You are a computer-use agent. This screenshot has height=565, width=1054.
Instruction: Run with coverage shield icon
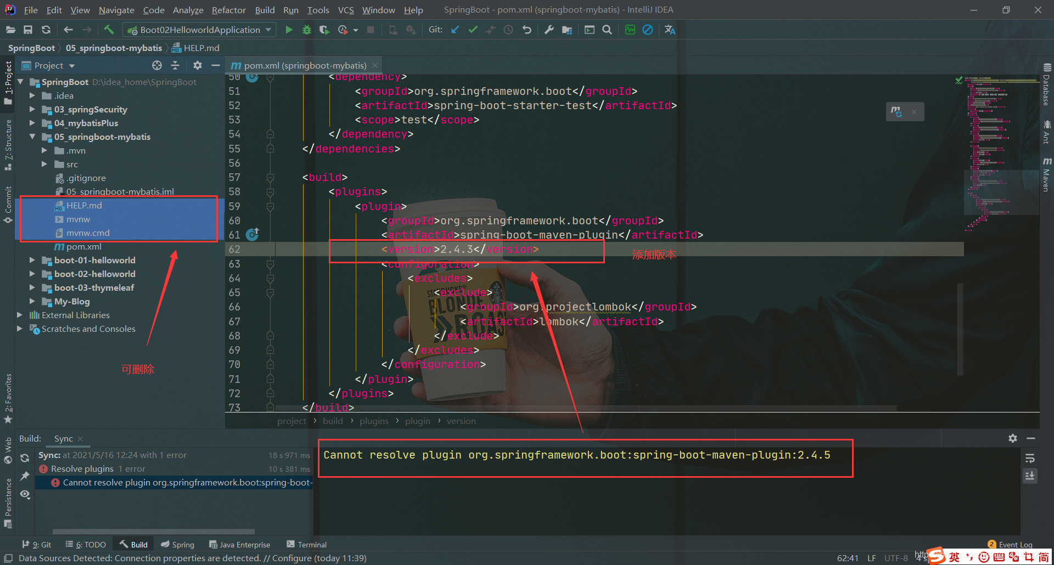click(324, 30)
